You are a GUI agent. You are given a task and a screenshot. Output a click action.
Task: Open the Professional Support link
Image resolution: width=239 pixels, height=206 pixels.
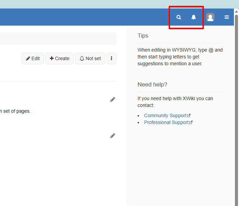pos(166,122)
